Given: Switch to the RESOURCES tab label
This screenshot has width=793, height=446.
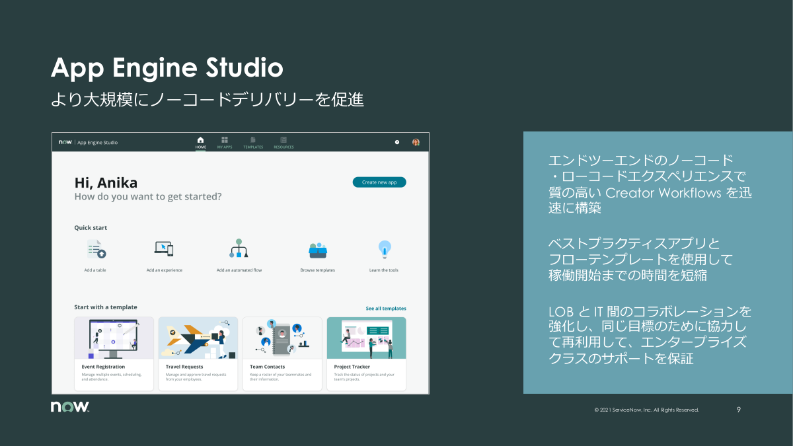Looking at the screenshot, I should [x=283, y=147].
